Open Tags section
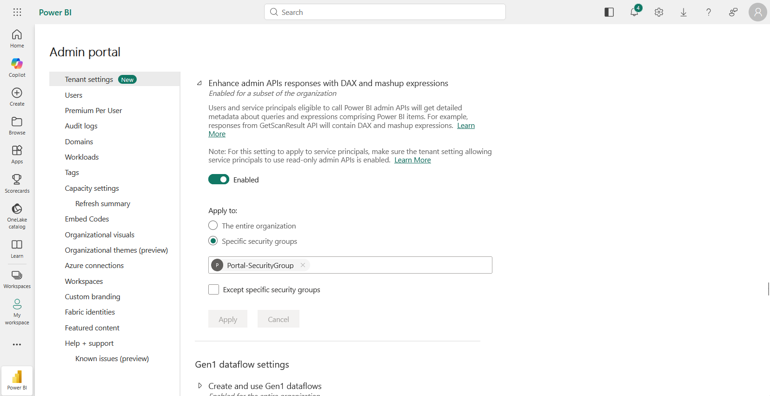Viewport: 770px width, 396px height. pos(72,172)
